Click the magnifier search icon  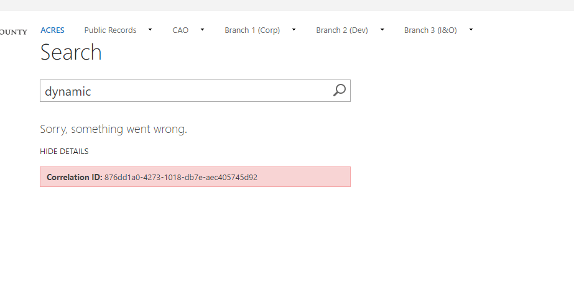coord(340,90)
